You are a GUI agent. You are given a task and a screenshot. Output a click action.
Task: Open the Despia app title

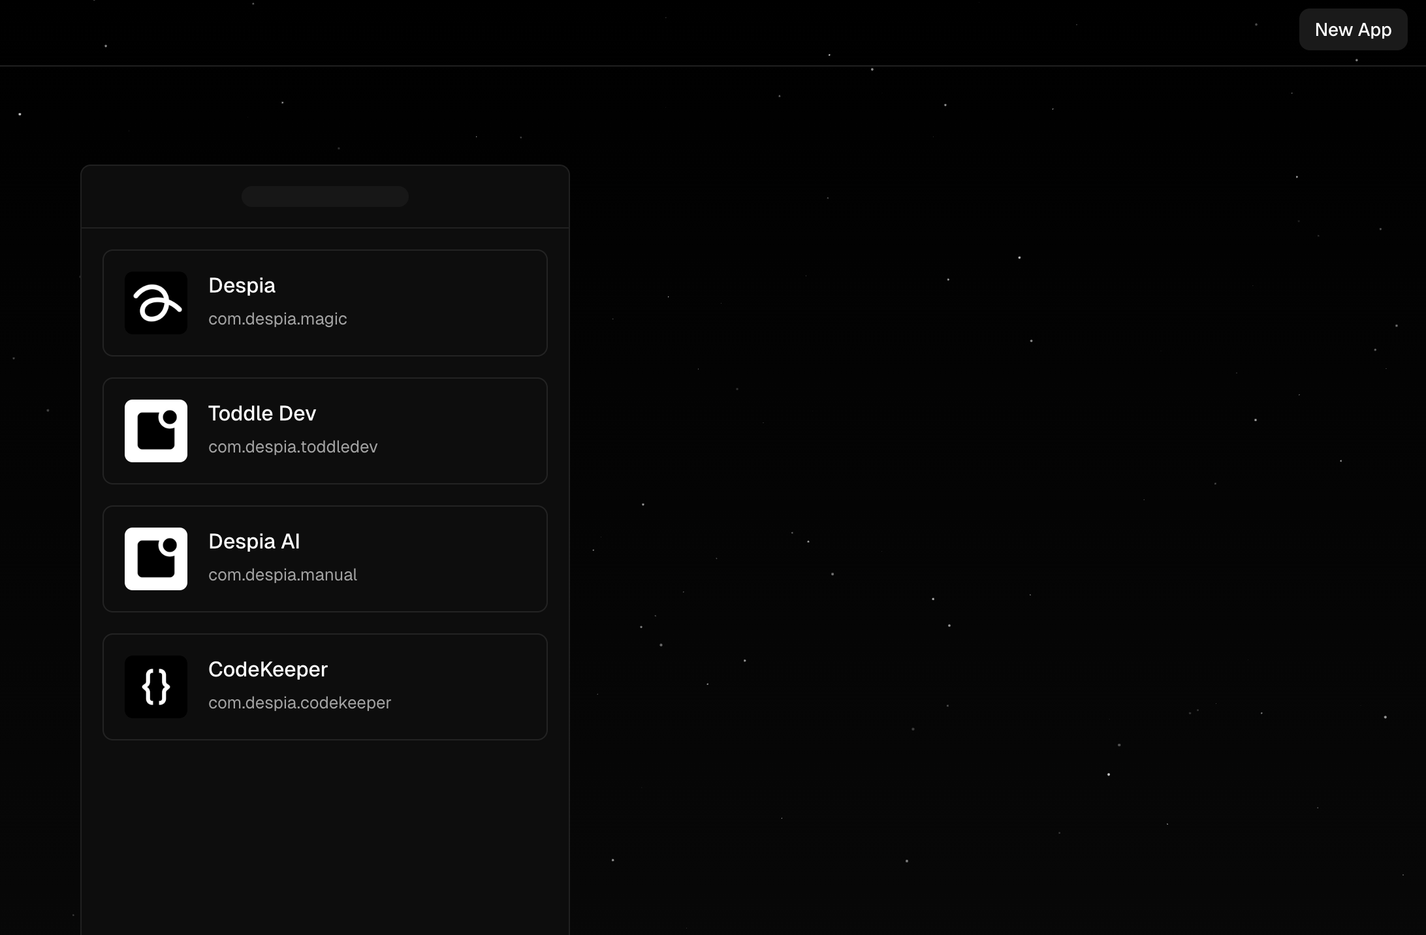[x=242, y=286]
